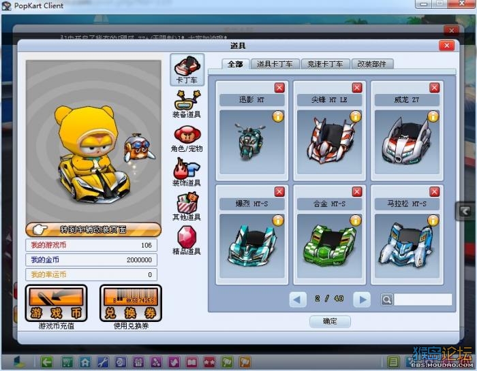
Task: Click the purple gift box icon
Action: pos(138,362)
